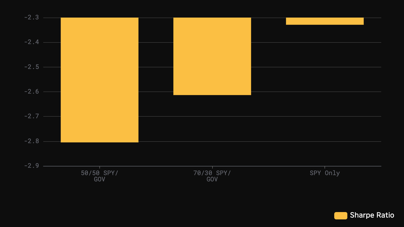Click the x-axis tick above 70/30 SPY/GOV
The height and width of the screenshot is (227, 404).
pos(212,167)
